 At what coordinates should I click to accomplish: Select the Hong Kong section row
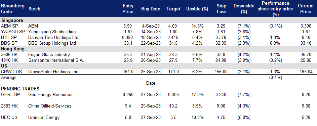point(159,49)
